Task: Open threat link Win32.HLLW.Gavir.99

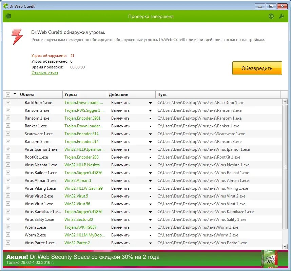Action: [x=83, y=188]
